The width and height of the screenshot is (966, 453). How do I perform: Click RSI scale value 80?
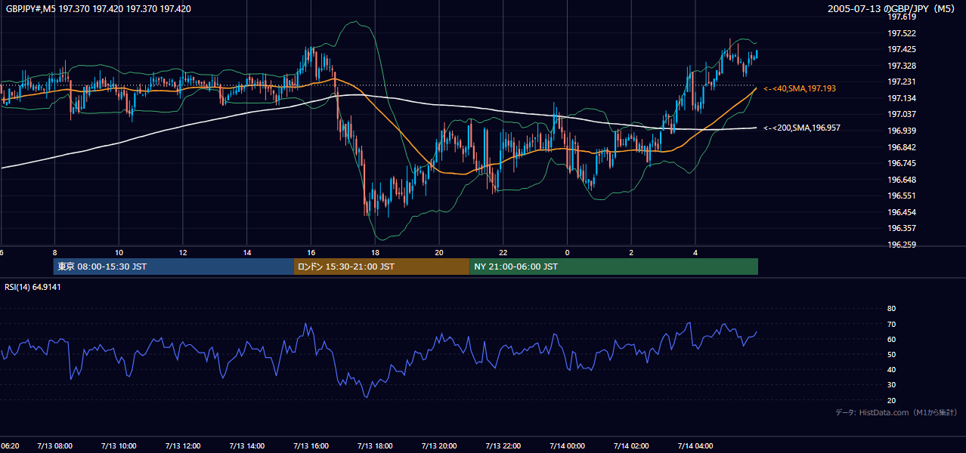point(891,309)
